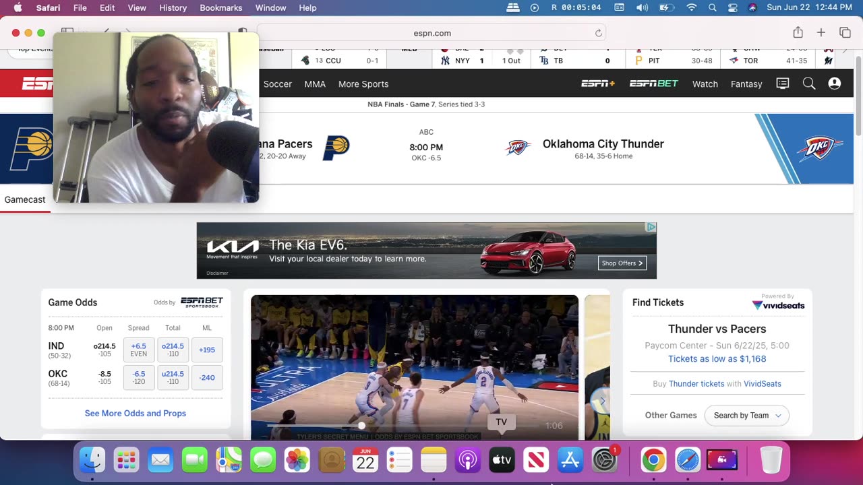Image resolution: width=863 pixels, height=485 pixels.
Task: Open the Thunder tickets link
Action: 696,383
